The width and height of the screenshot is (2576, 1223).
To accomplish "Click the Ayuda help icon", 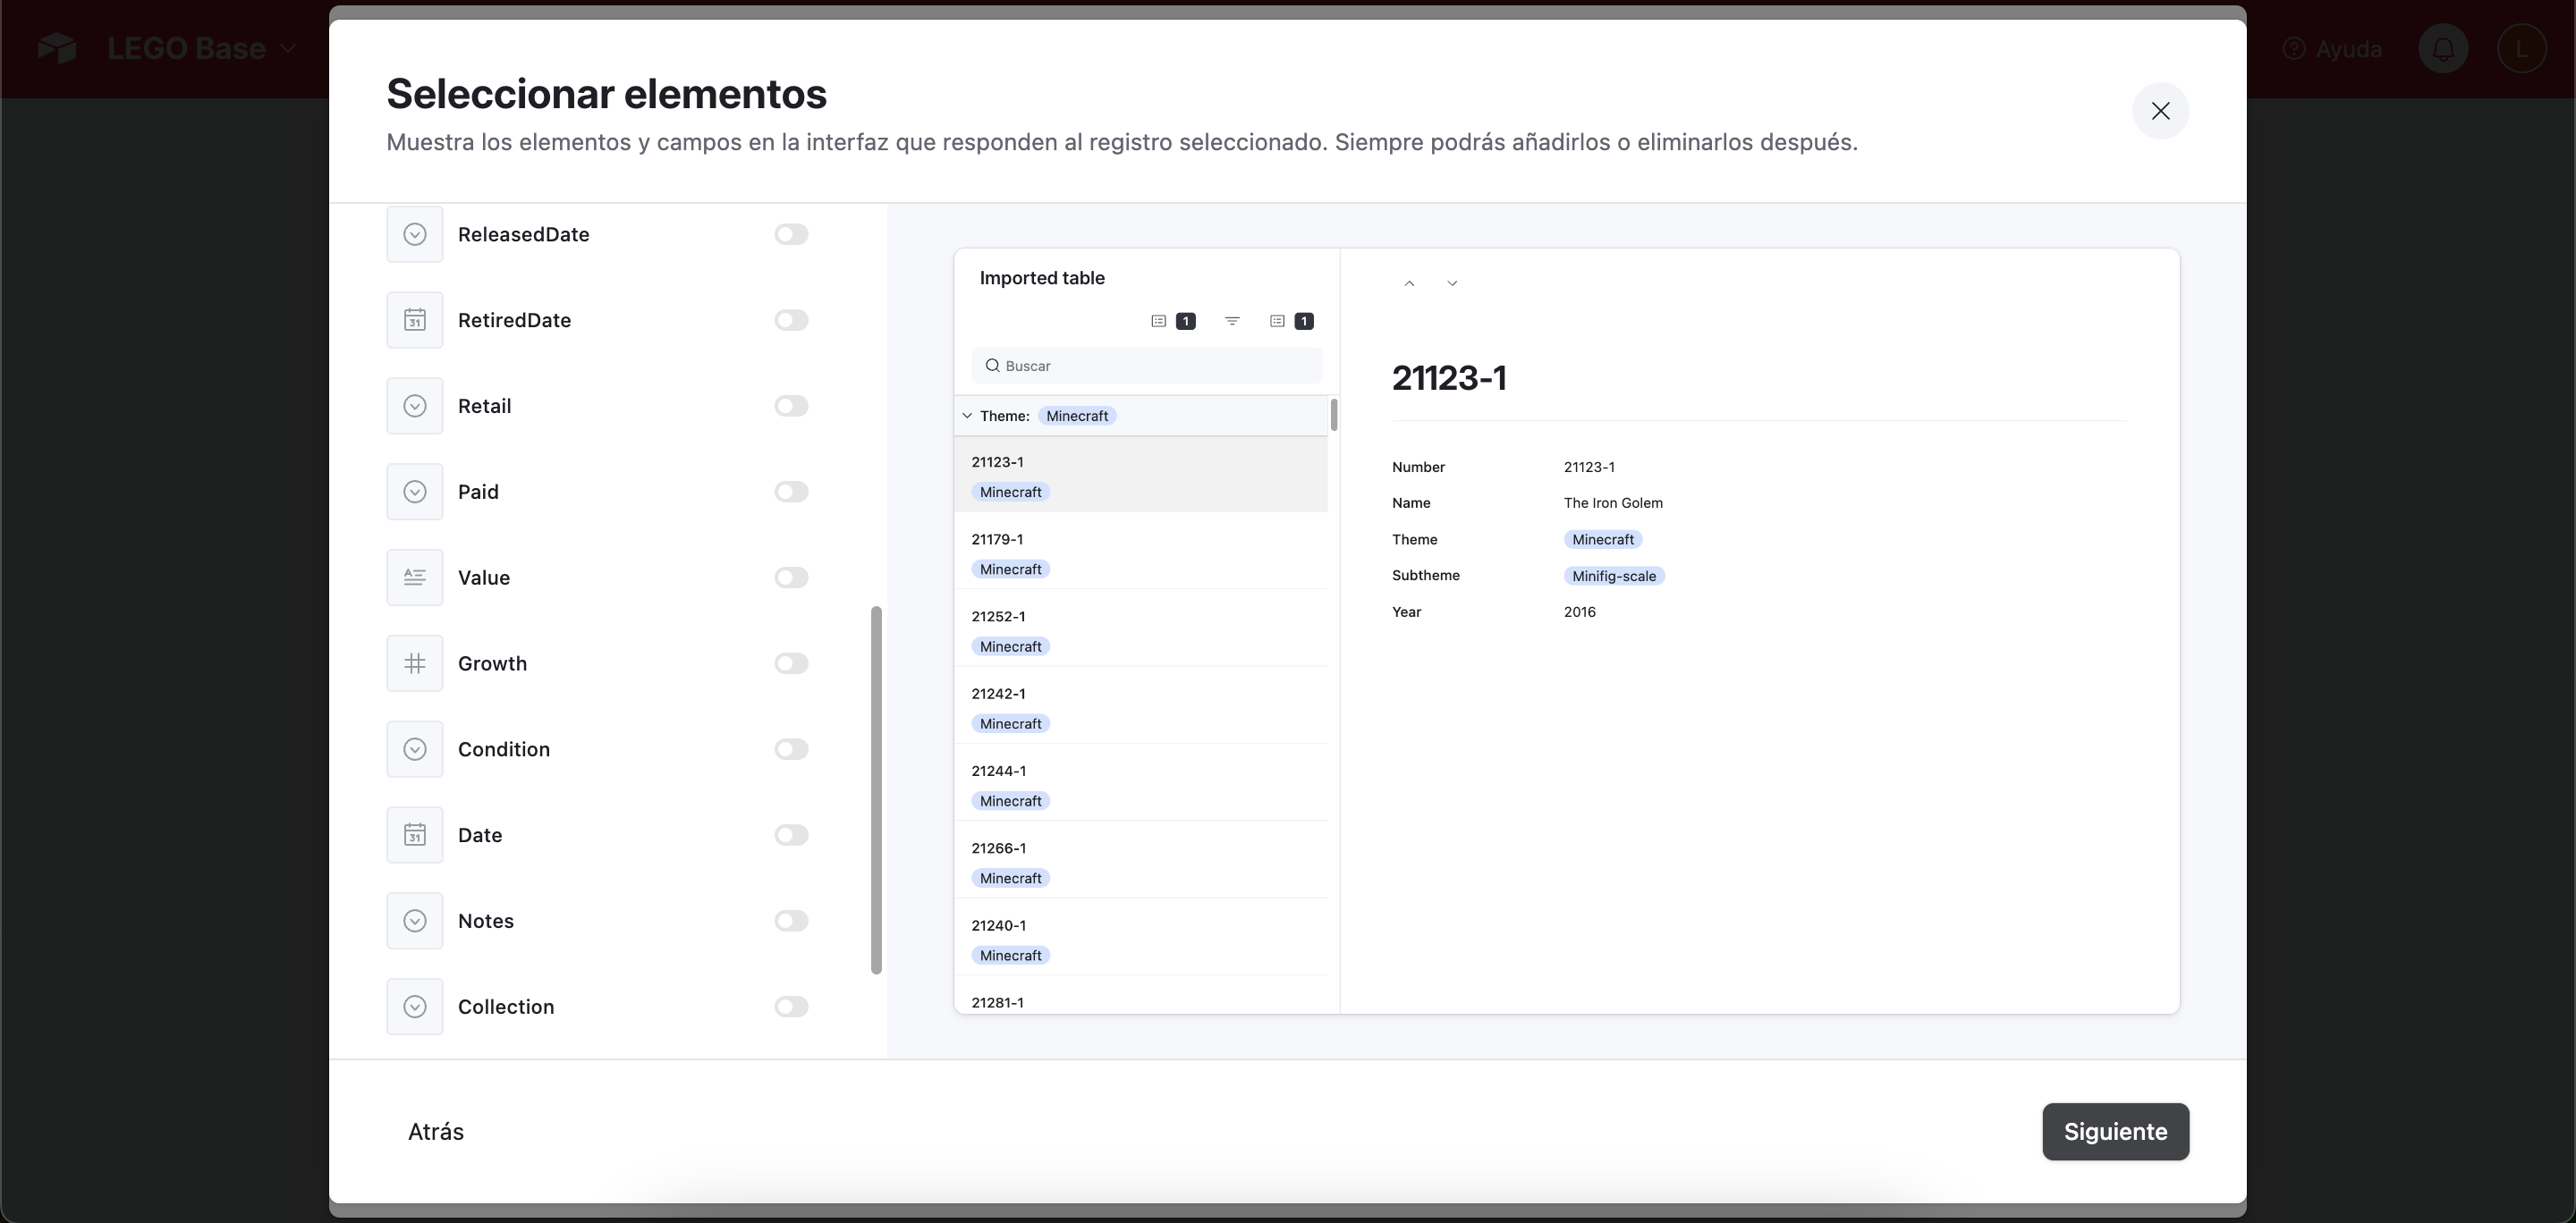I will click(x=2294, y=48).
